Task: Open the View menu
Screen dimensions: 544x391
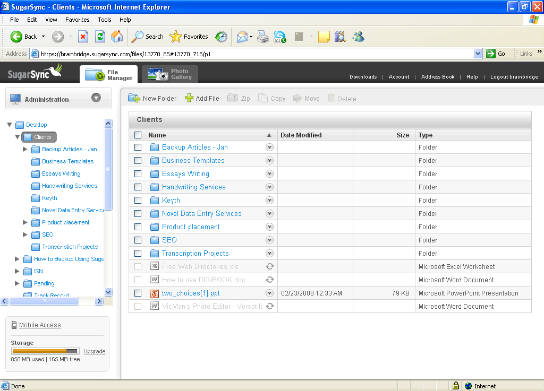Action: pos(51,20)
